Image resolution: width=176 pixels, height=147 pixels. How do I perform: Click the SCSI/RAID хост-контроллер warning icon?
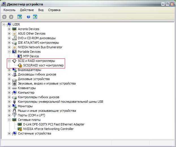(x=20, y=65)
